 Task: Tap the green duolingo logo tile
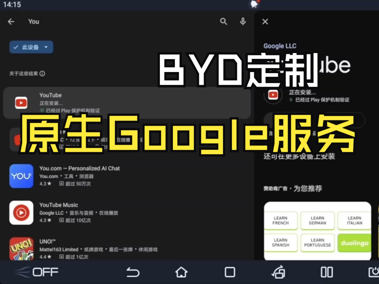point(355,243)
